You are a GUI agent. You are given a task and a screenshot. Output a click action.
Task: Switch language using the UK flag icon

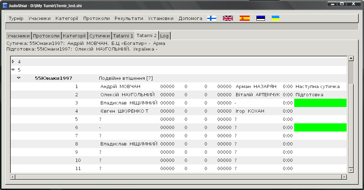(228, 18)
